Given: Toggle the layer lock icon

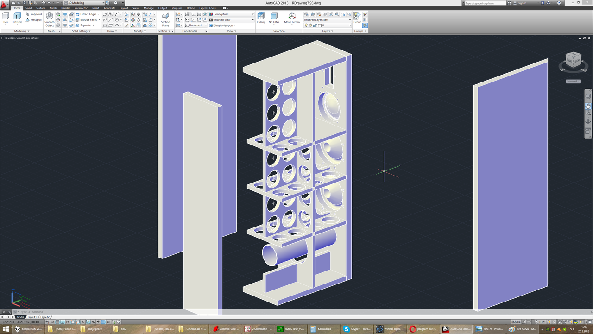Looking at the screenshot, I should click(x=315, y=25).
